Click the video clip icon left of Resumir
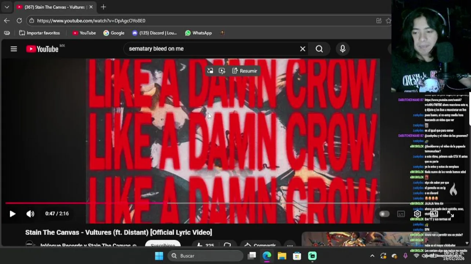Screen dimensions: 471x264 point(222,71)
